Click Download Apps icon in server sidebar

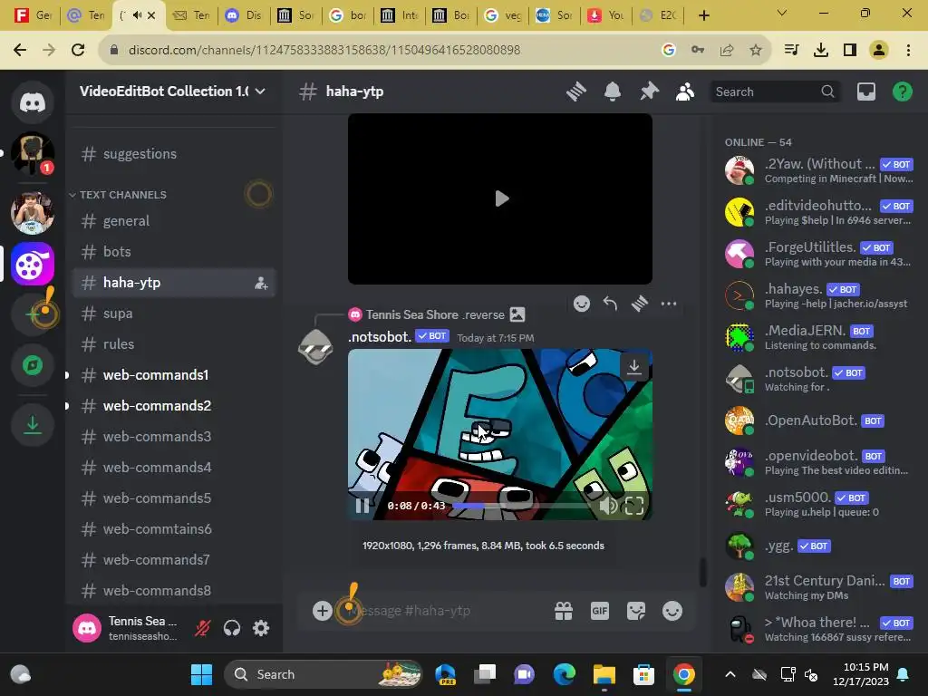click(33, 424)
